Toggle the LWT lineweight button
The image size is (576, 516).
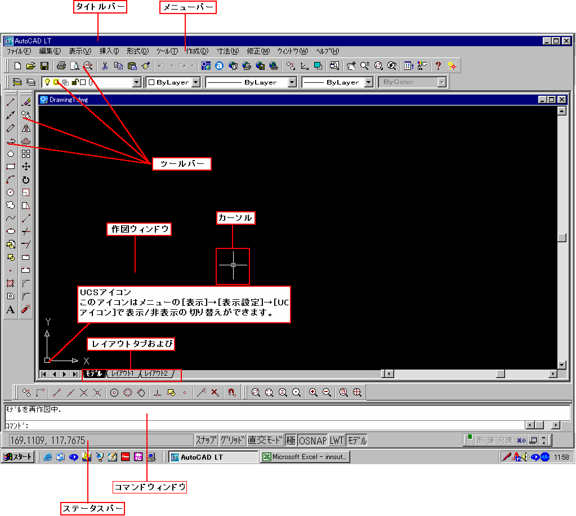pyautogui.click(x=337, y=440)
